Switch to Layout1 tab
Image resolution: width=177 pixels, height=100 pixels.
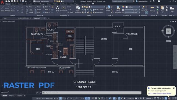click(12, 96)
